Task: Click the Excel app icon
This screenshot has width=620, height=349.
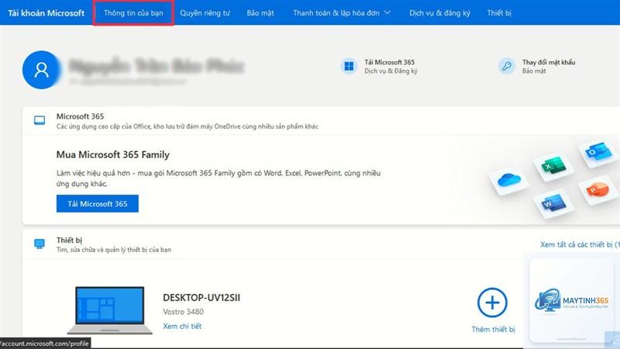Action: 553,165
